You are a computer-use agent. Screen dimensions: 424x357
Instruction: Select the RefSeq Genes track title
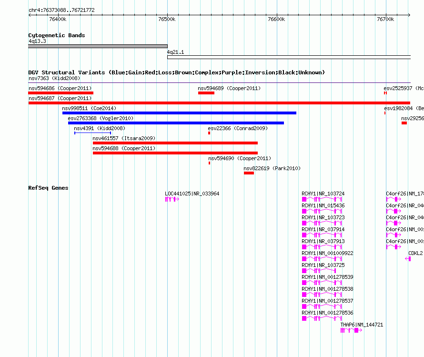pyautogui.click(x=48, y=188)
